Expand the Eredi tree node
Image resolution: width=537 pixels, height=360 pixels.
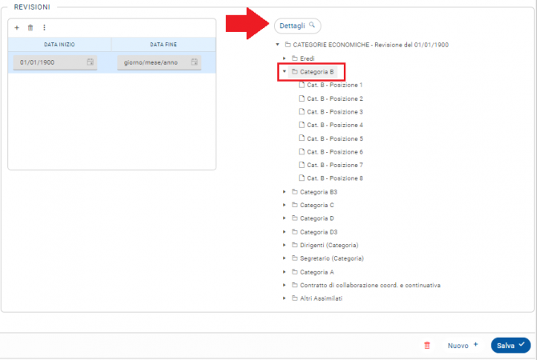[285, 58]
